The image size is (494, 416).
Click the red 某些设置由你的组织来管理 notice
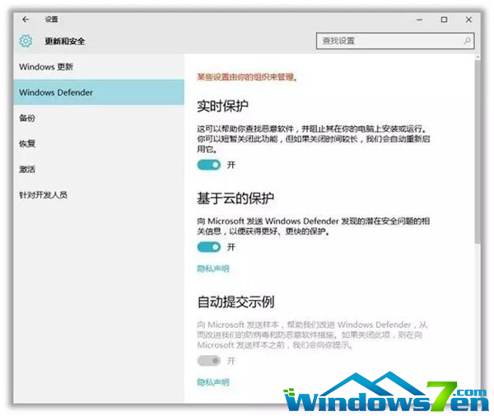[x=247, y=77]
